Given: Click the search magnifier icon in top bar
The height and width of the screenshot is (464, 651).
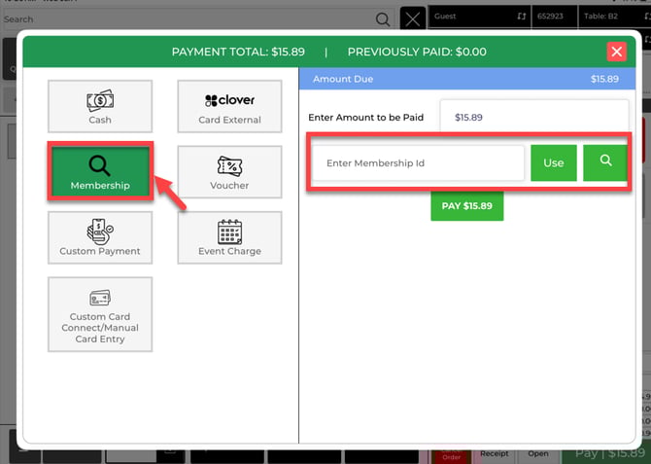Looking at the screenshot, I should [x=383, y=18].
